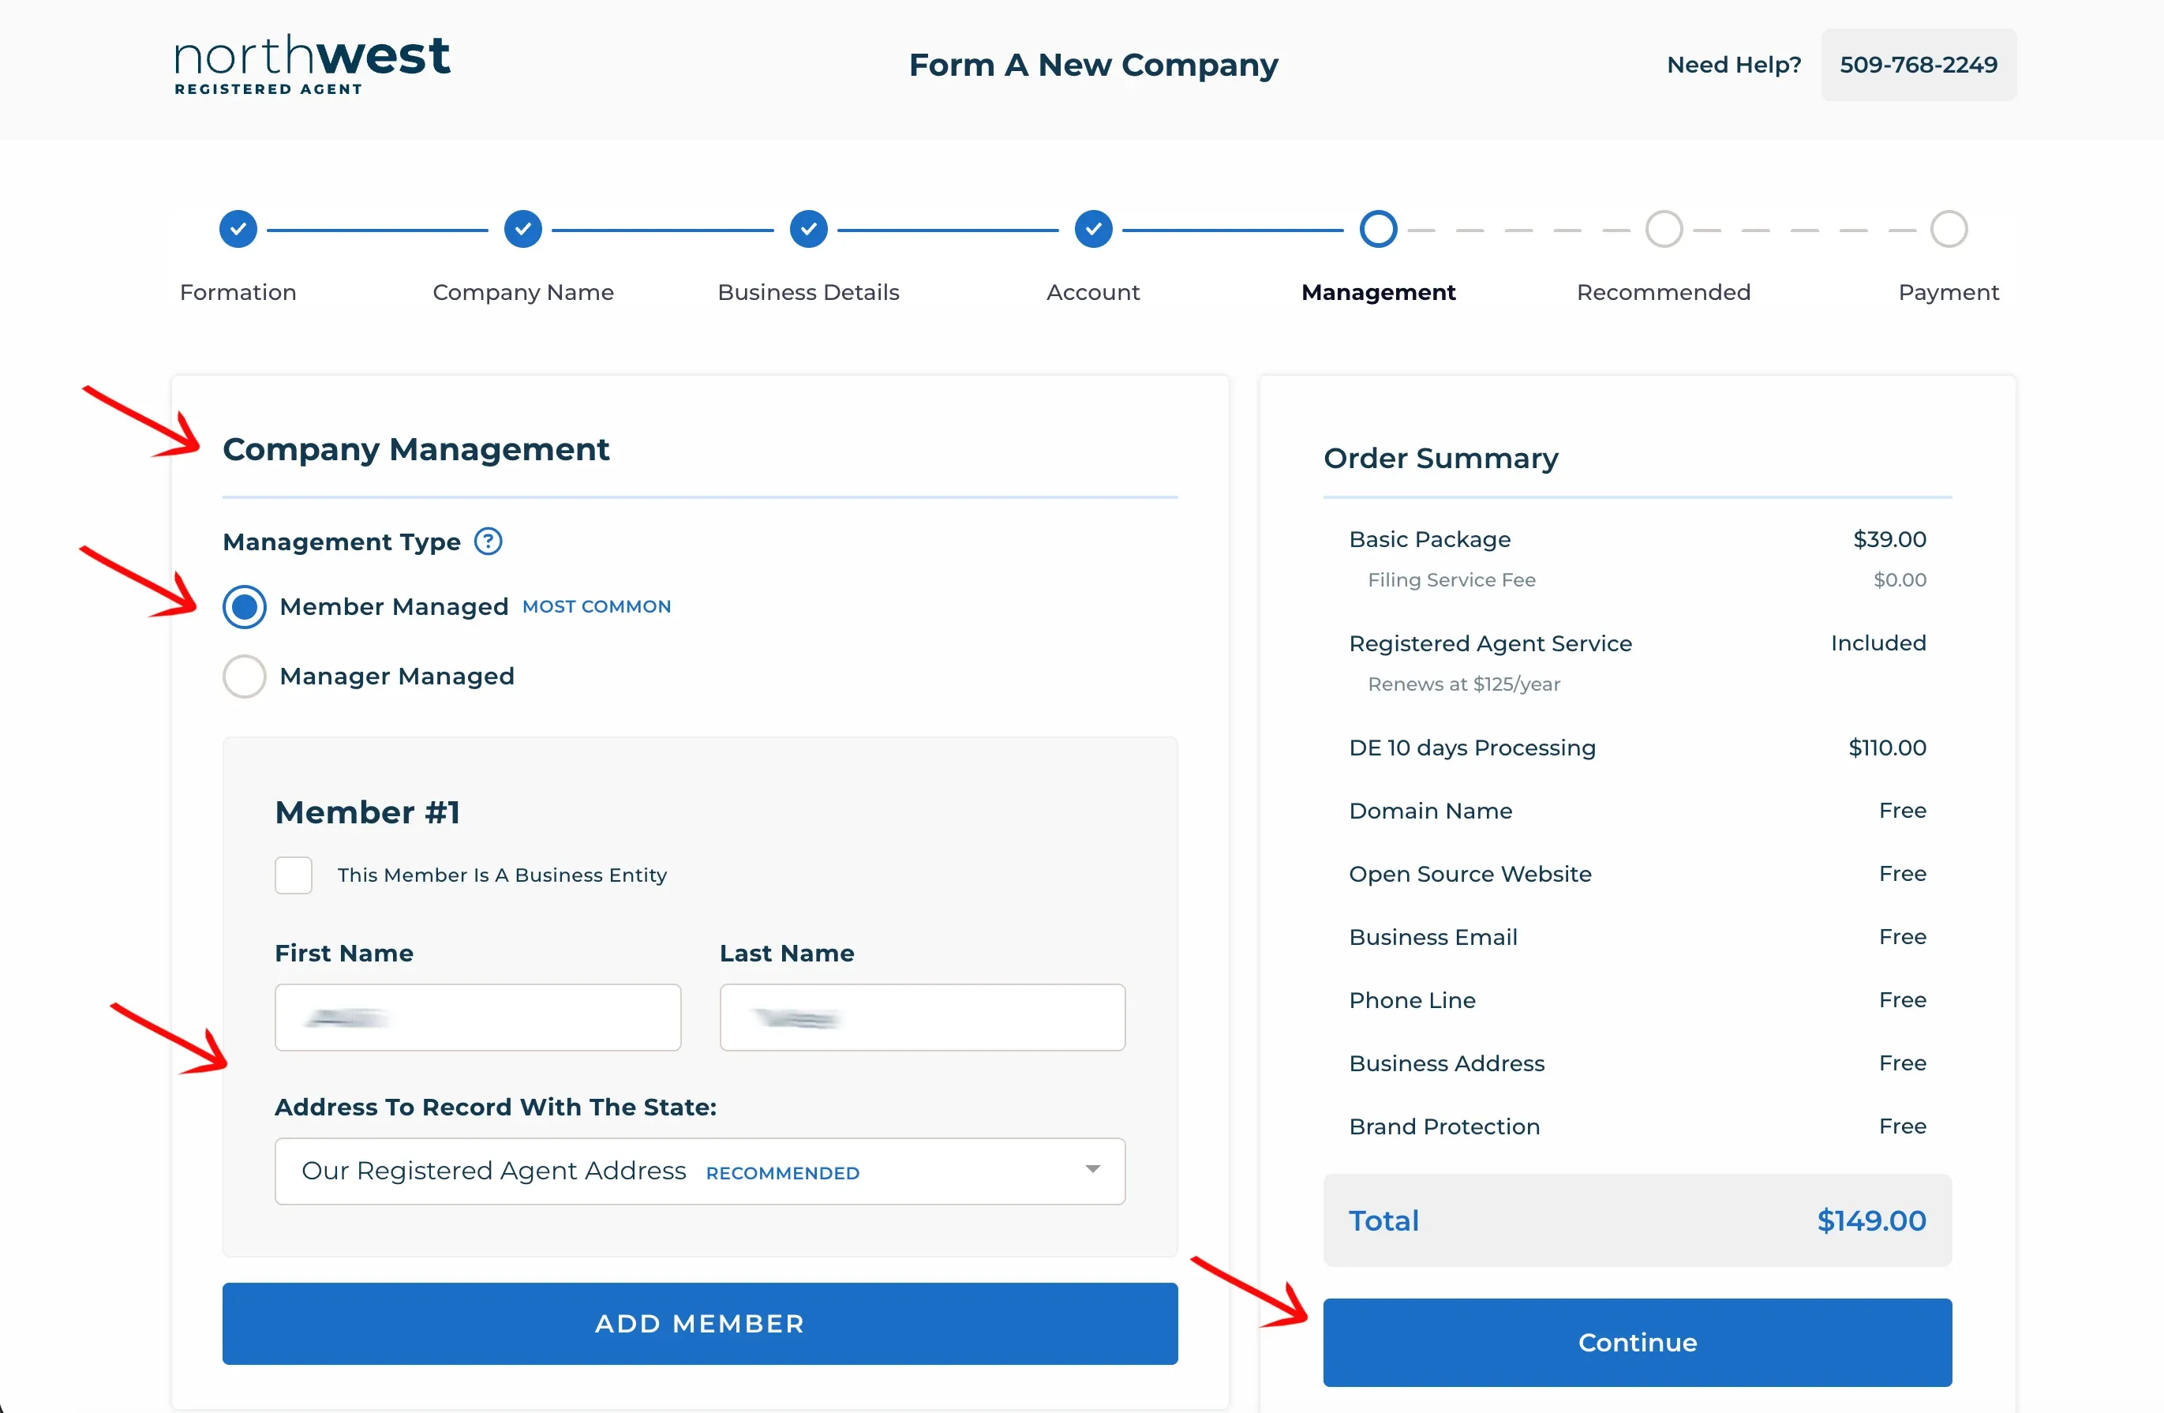This screenshot has width=2164, height=1413.
Task: Click the Business Details step checkmark circle
Action: [x=808, y=229]
